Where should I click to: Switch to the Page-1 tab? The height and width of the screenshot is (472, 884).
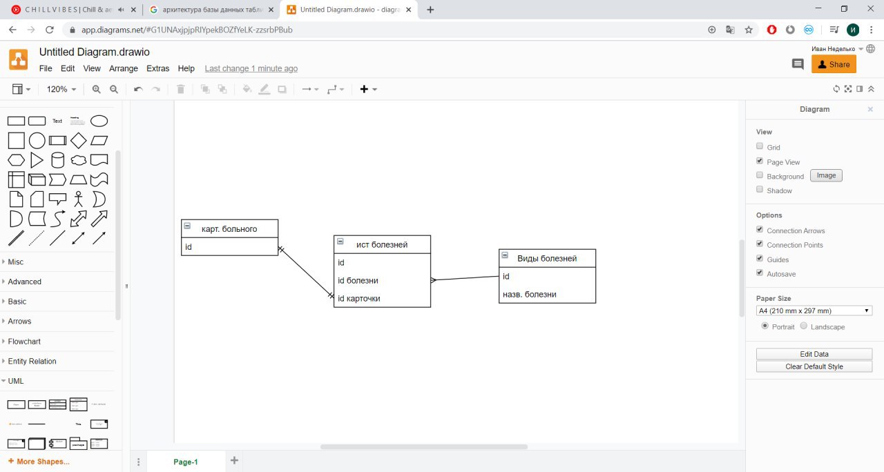(186, 462)
